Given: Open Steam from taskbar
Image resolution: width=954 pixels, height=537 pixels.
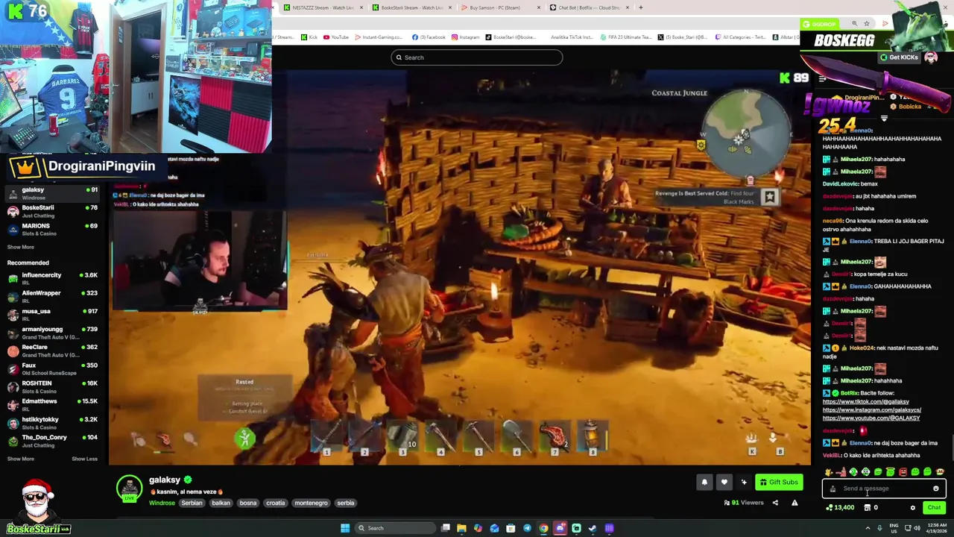Looking at the screenshot, I should pyautogui.click(x=593, y=528).
